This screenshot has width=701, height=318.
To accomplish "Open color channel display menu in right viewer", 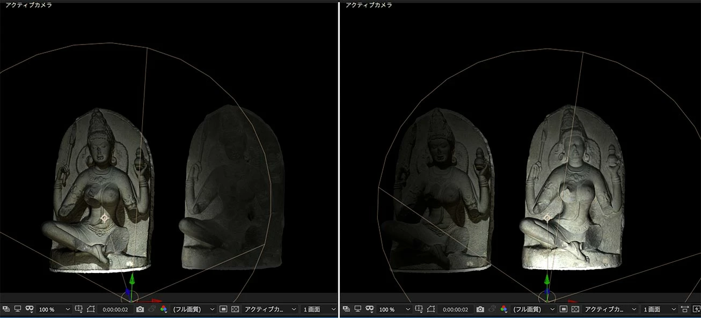I will tap(504, 309).
